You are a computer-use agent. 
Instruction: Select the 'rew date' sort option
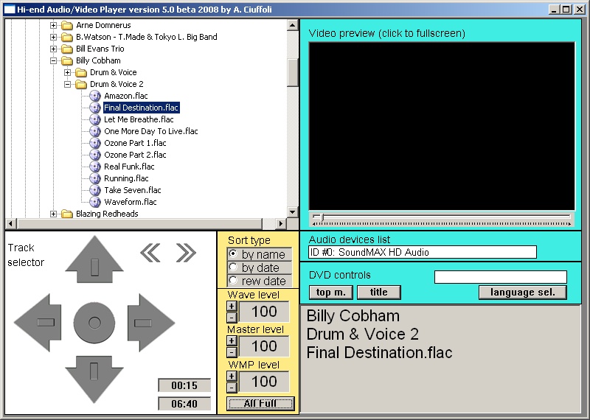coord(234,281)
